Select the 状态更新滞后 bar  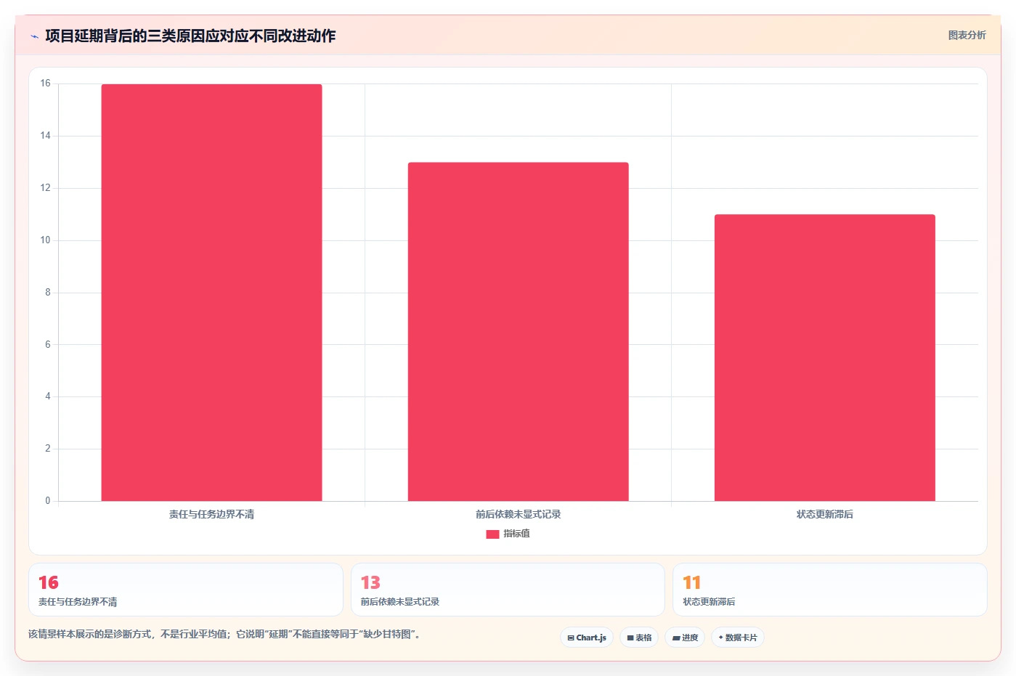pyautogui.click(x=824, y=357)
